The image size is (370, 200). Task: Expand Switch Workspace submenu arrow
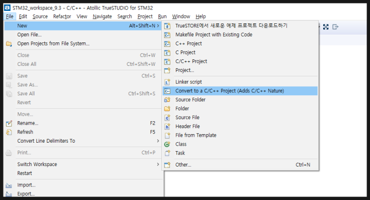[x=158, y=164]
